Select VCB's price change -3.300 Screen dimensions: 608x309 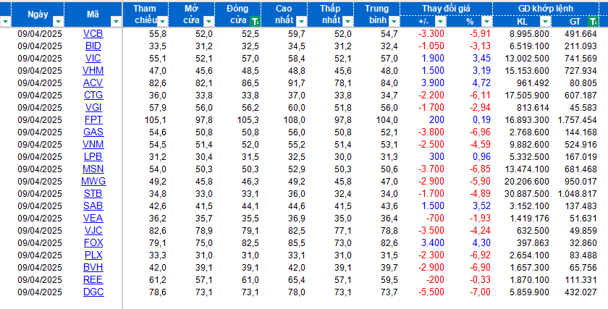(x=431, y=34)
